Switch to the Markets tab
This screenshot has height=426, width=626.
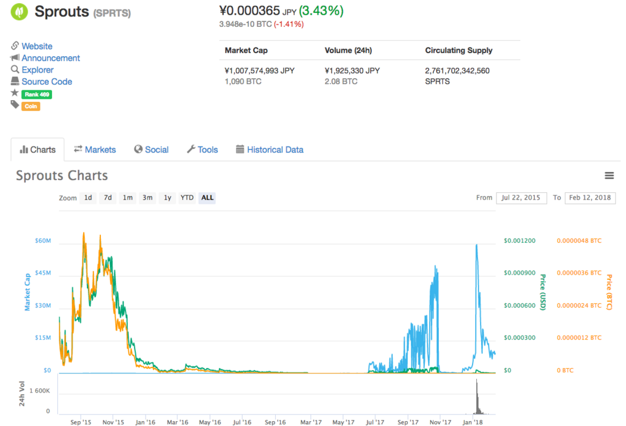[x=95, y=150]
